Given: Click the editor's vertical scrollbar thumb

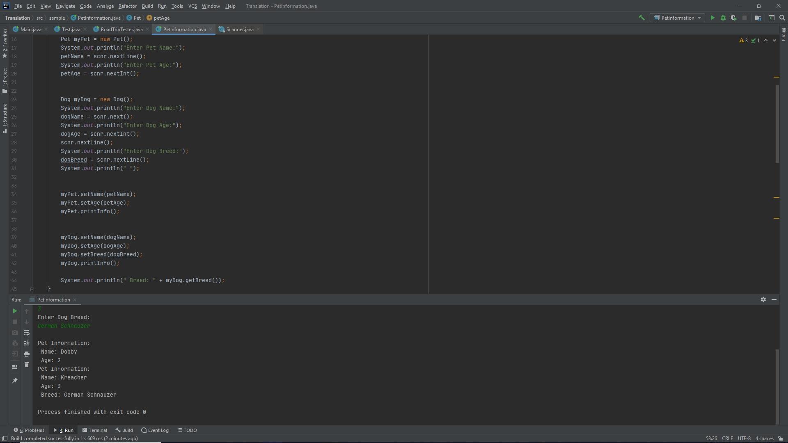Looking at the screenshot, I should (777, 123).
